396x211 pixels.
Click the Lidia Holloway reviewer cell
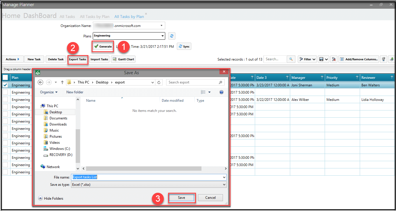pyautogui.click(x=377, y=100)
